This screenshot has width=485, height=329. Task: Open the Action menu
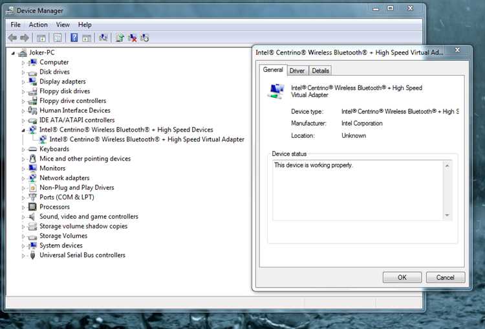(38, 25)
